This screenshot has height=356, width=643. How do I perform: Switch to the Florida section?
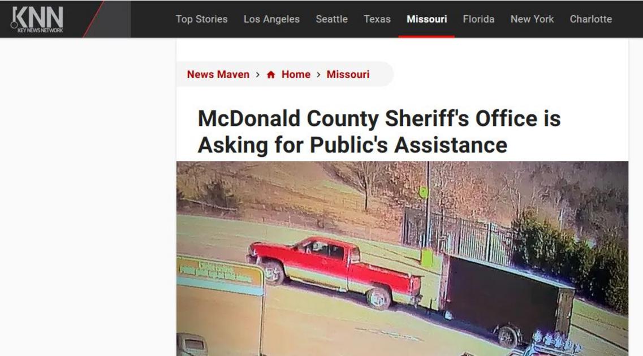(x=478, y=19)
